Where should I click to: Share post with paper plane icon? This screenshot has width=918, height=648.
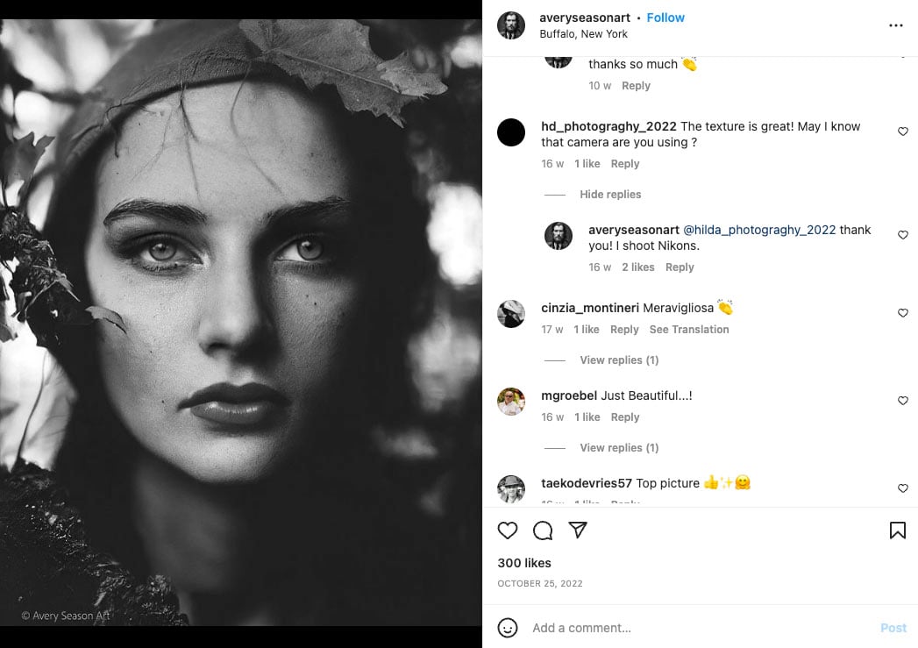(577, 531)
